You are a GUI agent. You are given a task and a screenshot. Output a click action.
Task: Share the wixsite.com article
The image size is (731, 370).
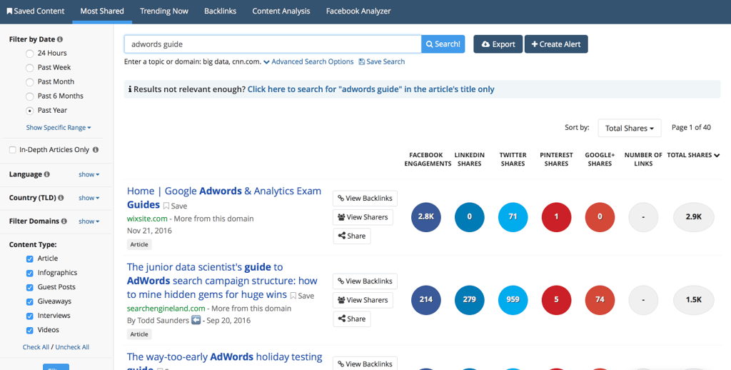tap(352, 236)
